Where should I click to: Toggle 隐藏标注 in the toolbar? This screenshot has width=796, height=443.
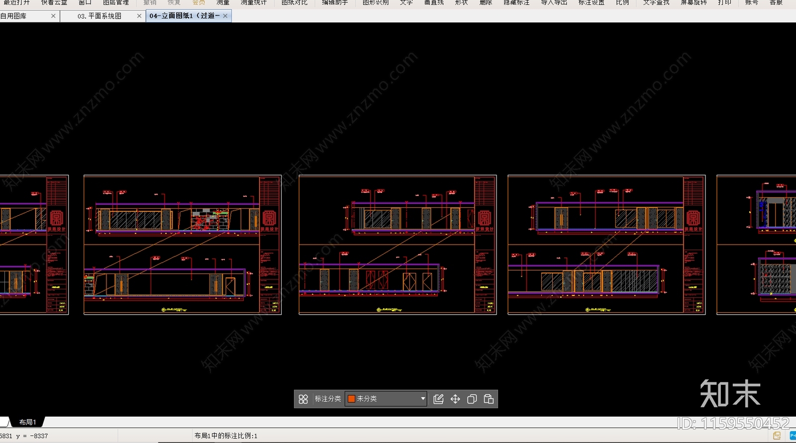coord(516,2)
